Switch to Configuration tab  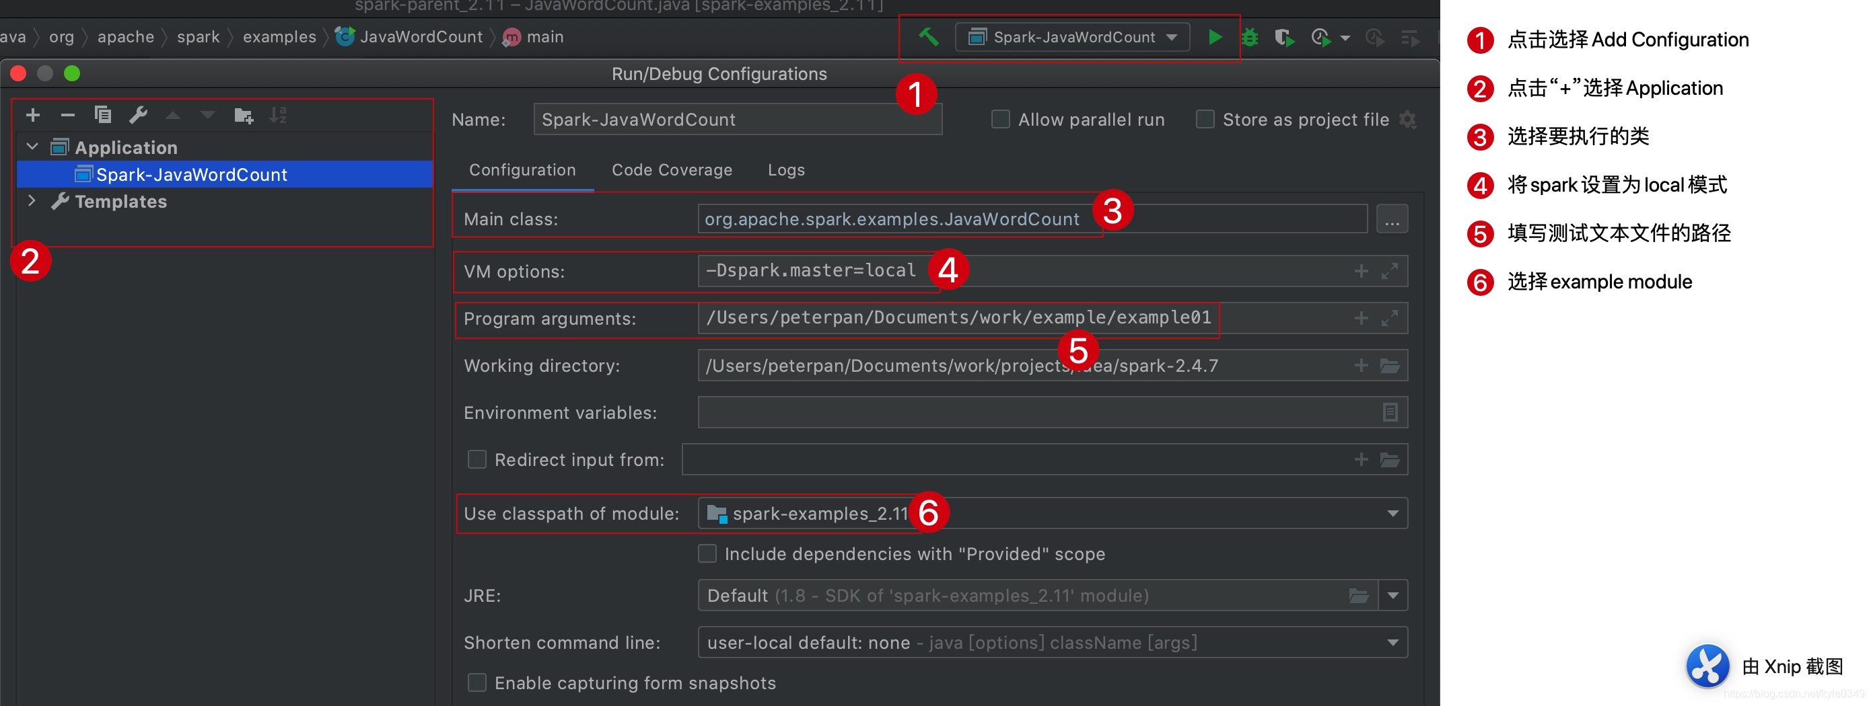coord(522,170)
